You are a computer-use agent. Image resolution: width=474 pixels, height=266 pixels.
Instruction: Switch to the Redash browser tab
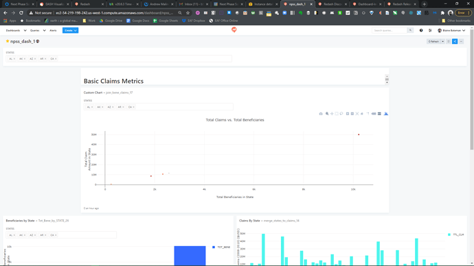pyautogui.click(x=89, y=4)
